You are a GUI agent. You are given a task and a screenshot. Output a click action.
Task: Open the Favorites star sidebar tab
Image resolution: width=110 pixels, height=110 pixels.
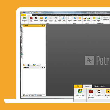click(22, 28)
